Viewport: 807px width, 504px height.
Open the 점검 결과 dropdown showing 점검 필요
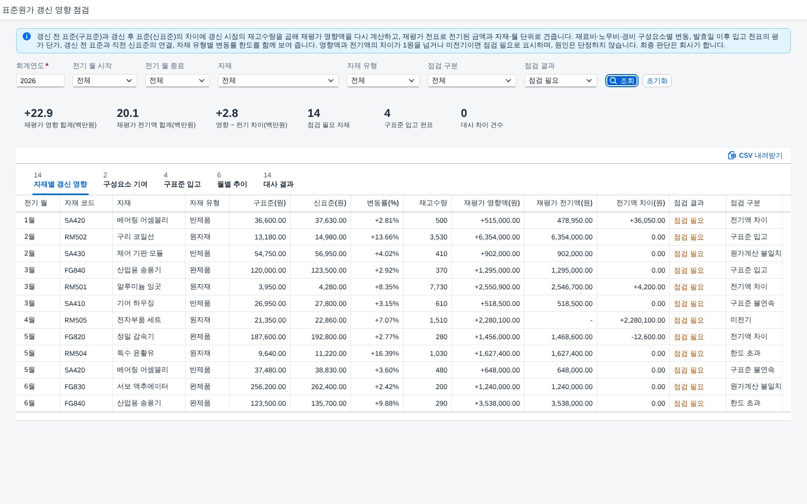point(561,81)
